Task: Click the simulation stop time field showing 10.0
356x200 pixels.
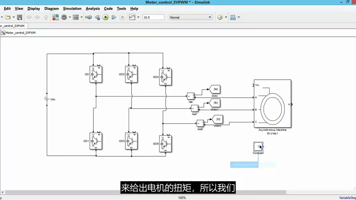Action: (153, 17)
